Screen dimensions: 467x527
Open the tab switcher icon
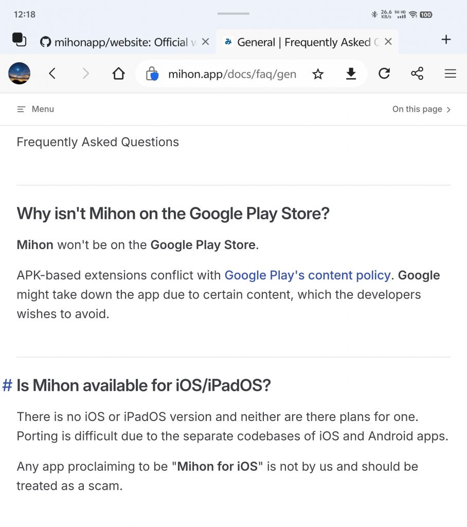(x=19, y=41)
